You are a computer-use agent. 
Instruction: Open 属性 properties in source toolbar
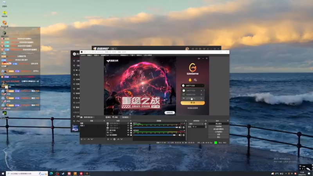pyautogui.click(x=108, y=117)
